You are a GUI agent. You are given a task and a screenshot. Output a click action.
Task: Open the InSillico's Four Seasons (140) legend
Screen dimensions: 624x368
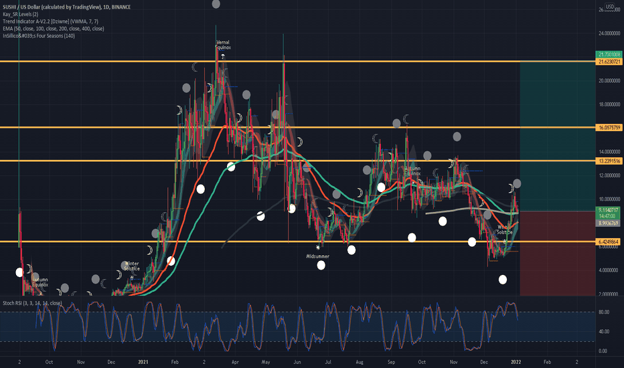[39, 36]
